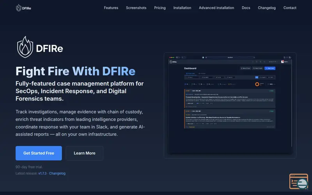Open Advanced installation from the navigation
The height and width of the screenshot is (195, 312).
click(x=216, y=8)
